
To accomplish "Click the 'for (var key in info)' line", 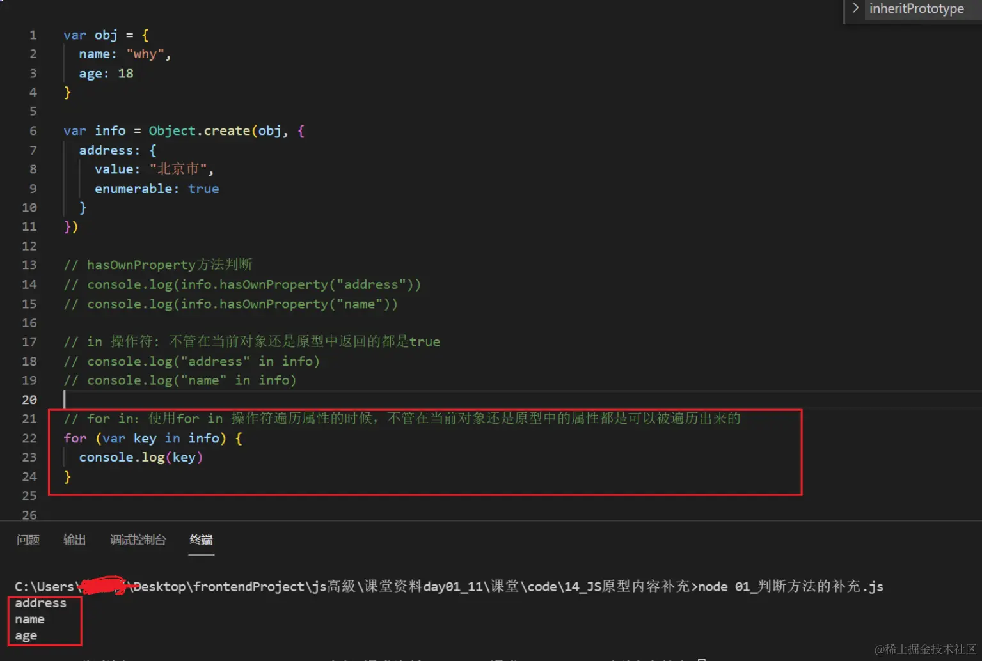I will click(x=153, y=438).
